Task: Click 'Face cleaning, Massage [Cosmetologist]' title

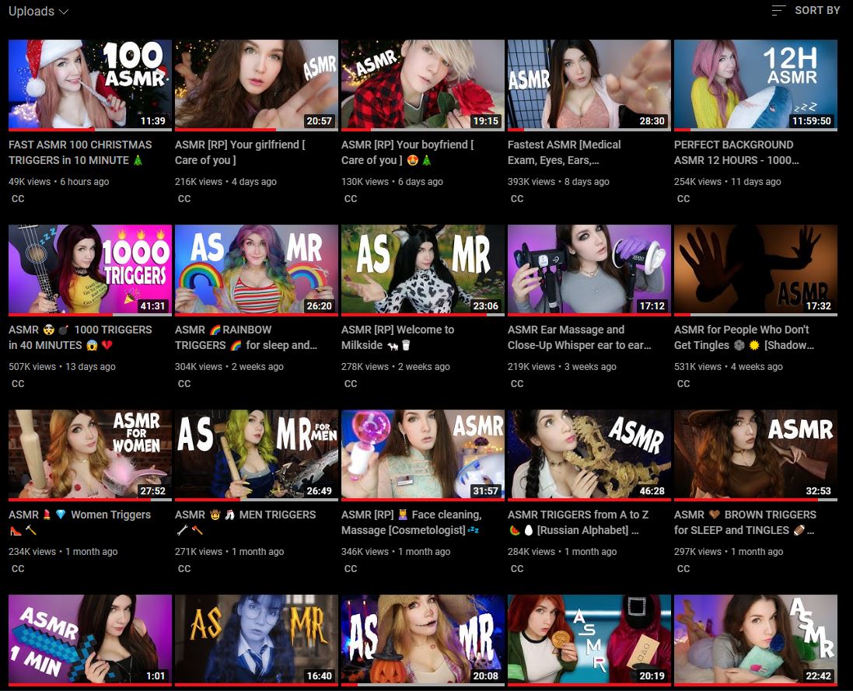Action: [x=412, y=522]
